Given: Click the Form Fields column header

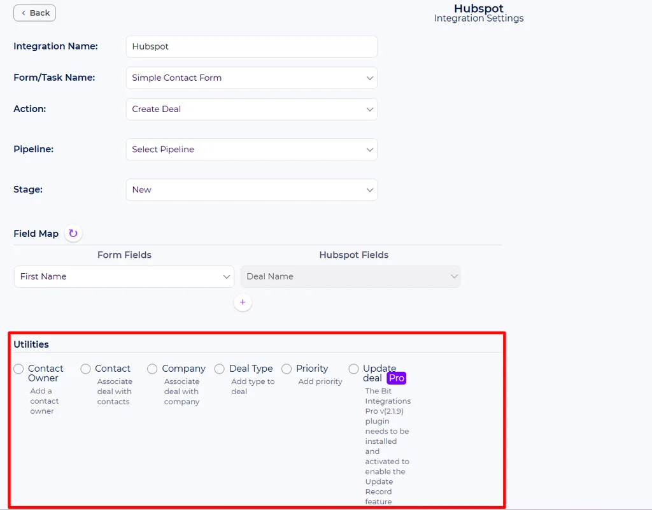Looking at the screenshot, I should tap(124, 255).
